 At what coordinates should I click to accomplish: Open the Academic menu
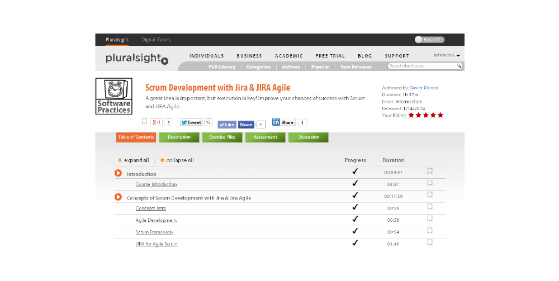pos(289,56)
